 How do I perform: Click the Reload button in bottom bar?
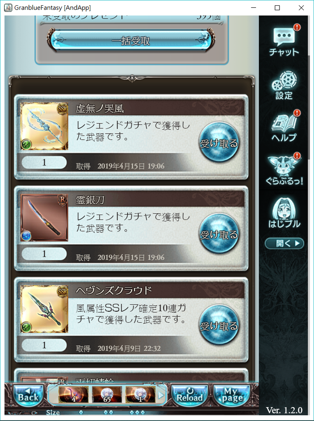pos(190,394)
